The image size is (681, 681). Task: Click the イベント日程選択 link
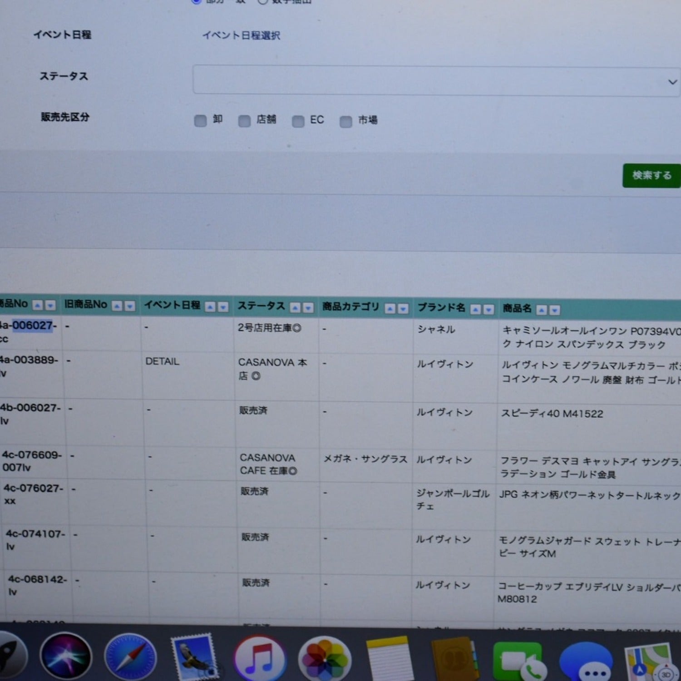pyautogui.click(x=241, y=35)
